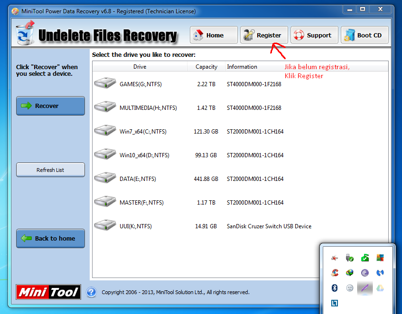The height and width of the screenshot is (314, 402).
Task: Start recovery with the Recover button
Action: (x=50, y=106)
